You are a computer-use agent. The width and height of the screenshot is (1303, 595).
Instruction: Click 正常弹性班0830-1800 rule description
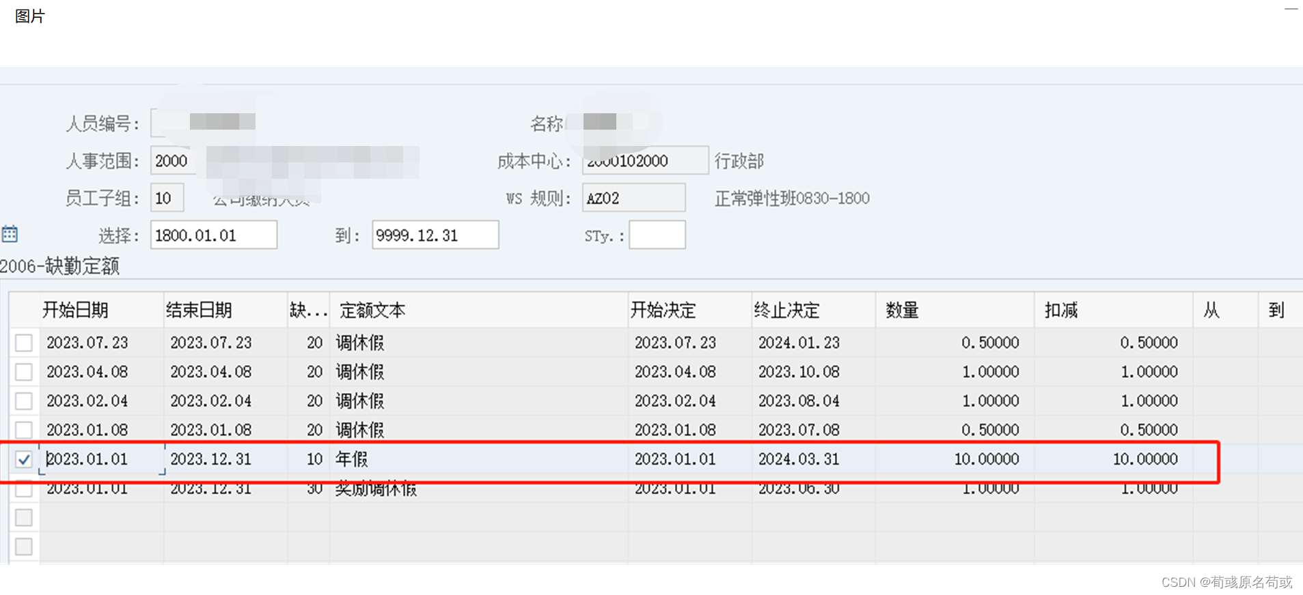click(x=792, y=199)
